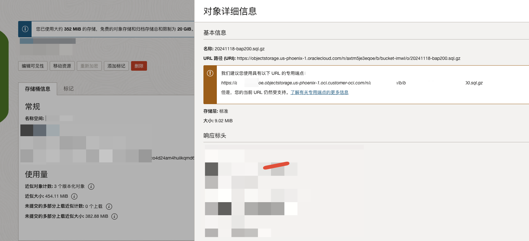Click the 对象详细信息 panel title
Viewport: 529px width, 241px height.
pos(230,11)
